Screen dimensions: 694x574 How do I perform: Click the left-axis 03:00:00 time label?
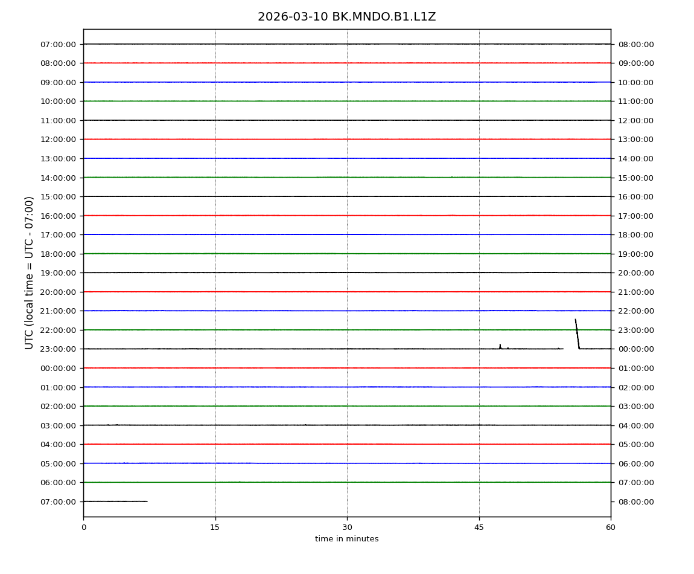tap(59, 425)
